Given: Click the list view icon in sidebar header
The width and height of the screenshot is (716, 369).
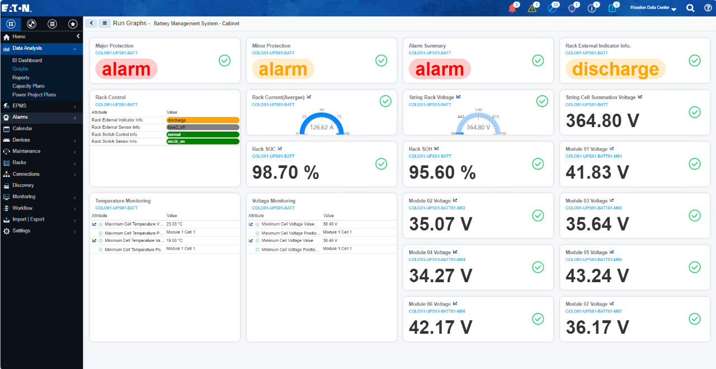Looking at the screenshot, I should [52, 24].
